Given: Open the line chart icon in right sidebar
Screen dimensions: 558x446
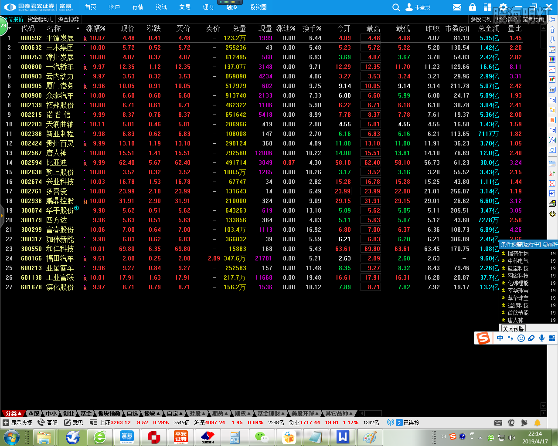Looking at the screenshot, I should point(552,70).
